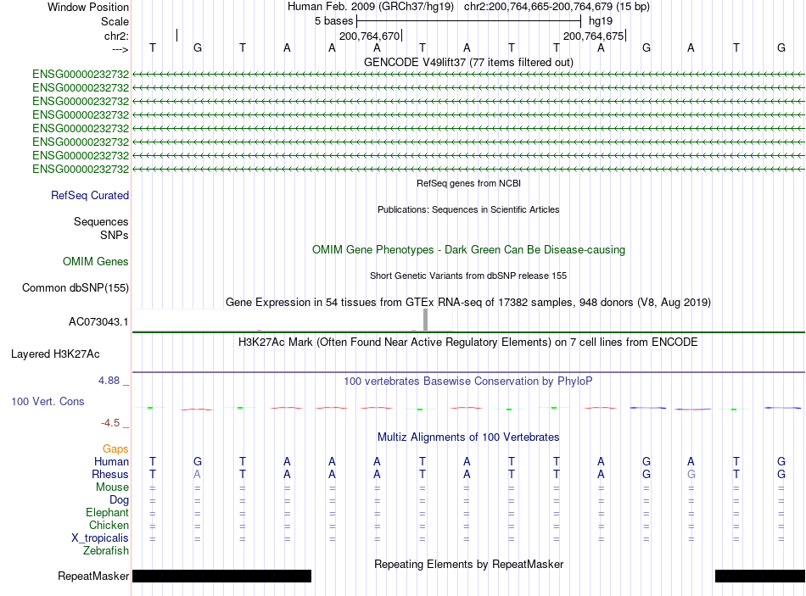806x596 pixels.
Task: Click the gray bar in the GTEx expression chart
Action: (x=425, y=320)
